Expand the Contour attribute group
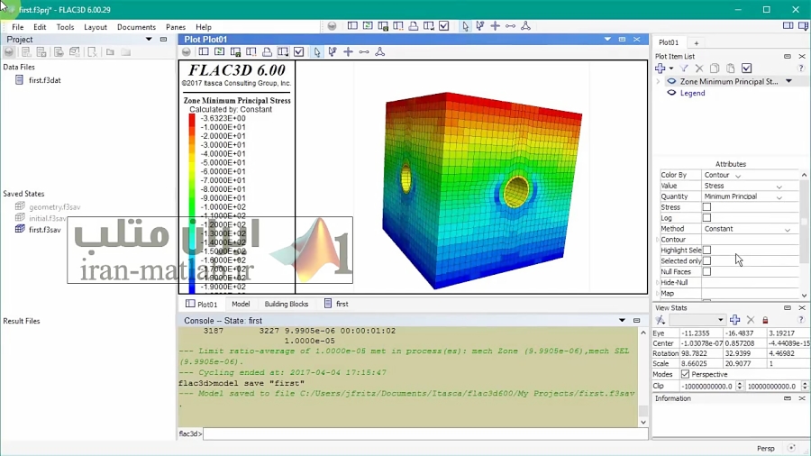 (x=658, y=240)
